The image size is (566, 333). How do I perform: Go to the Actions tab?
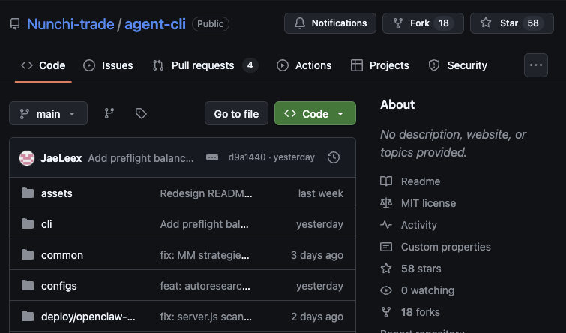[x=304, y=65]
